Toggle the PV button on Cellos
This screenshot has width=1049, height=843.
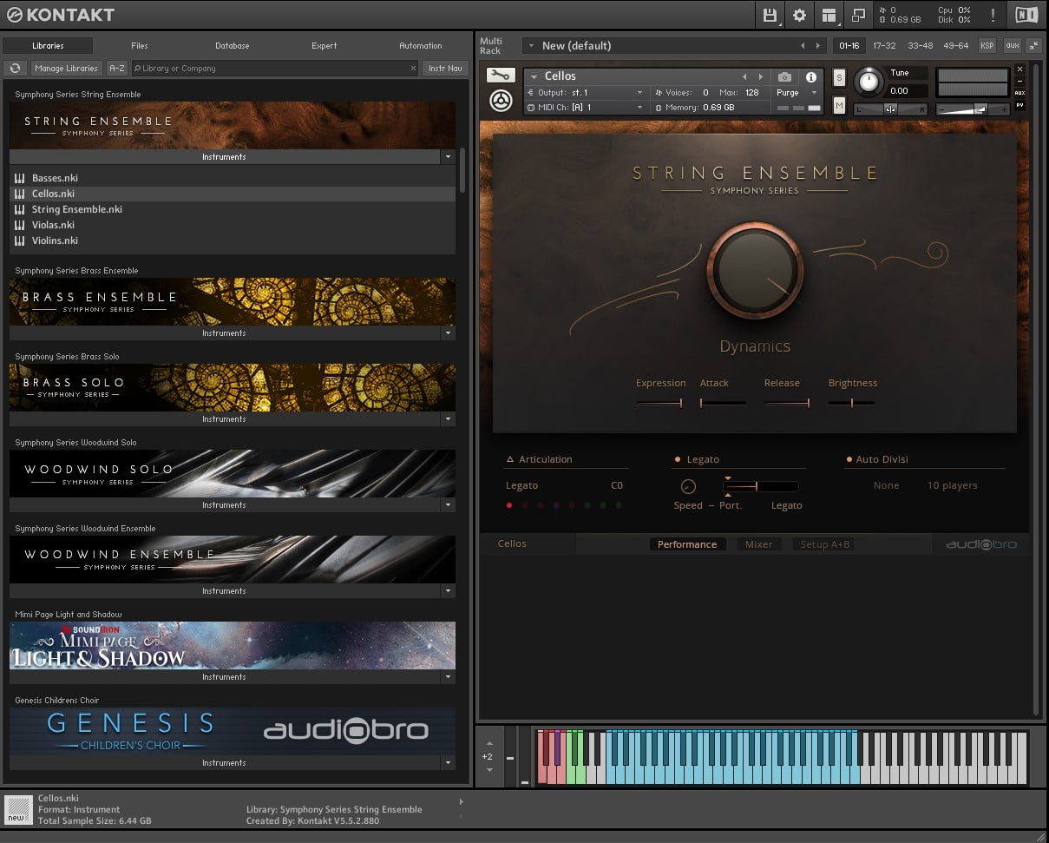click(1019, 104)
